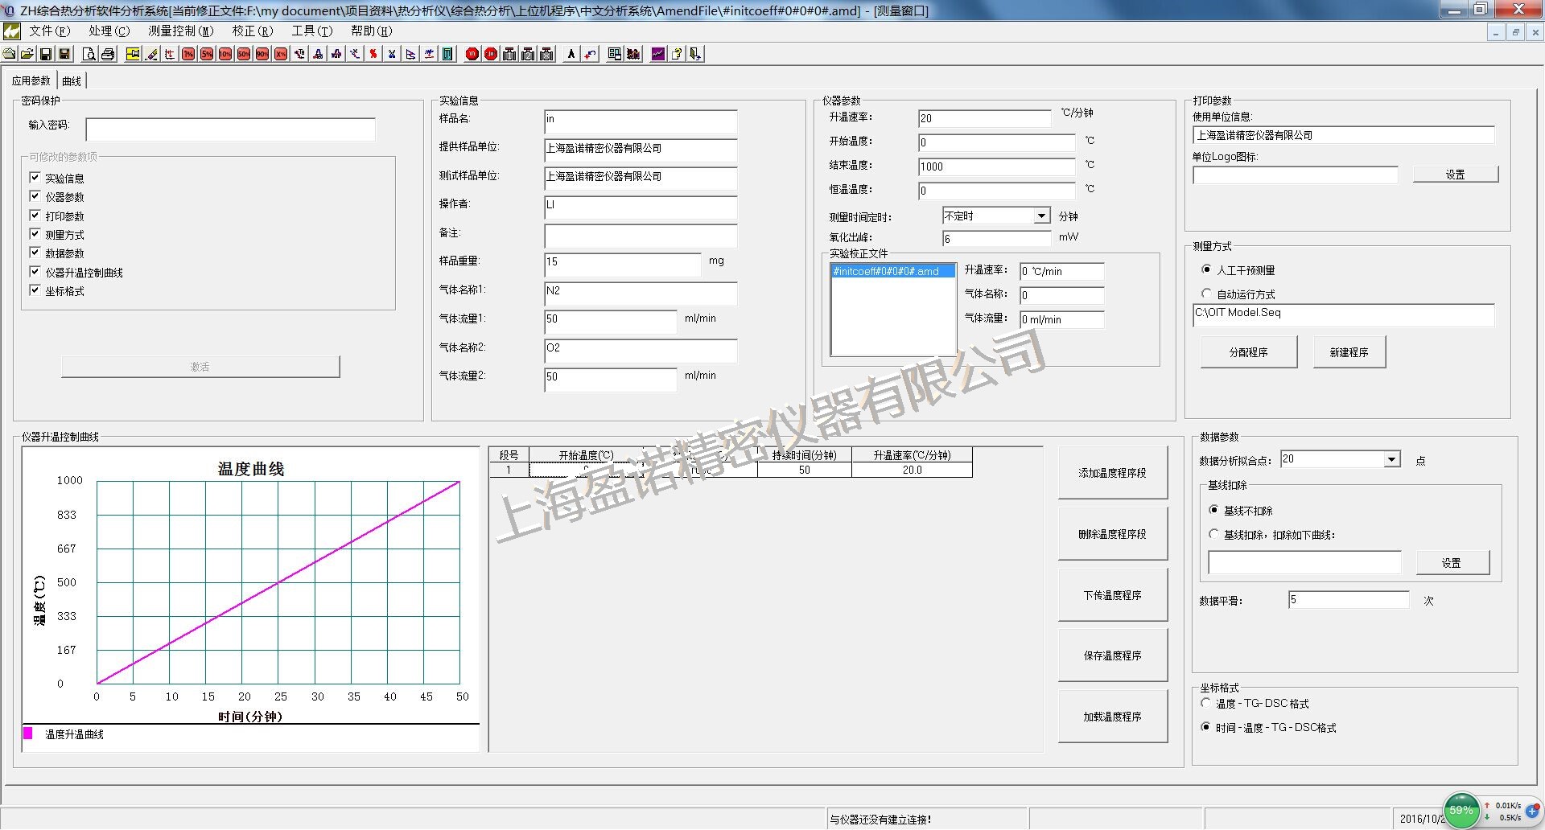The image size is (1545, 830).
Task: Click the print preview toolbar icon
Action: pyautogui.click(x=89, y=54)
